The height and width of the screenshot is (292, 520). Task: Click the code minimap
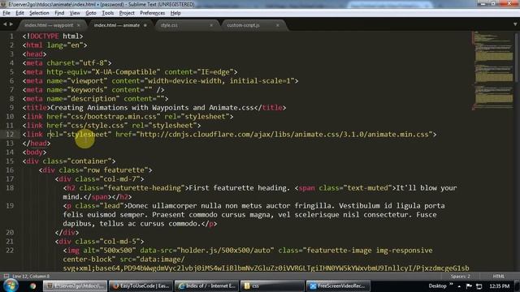point(493,71)
